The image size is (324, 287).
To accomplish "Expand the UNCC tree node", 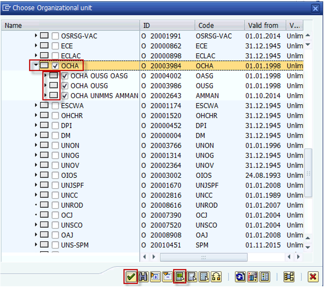I will (36, 194).
